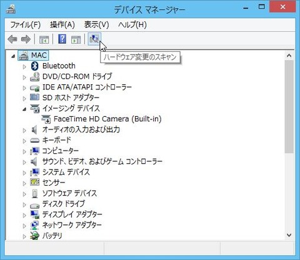The width and height of the screenshot is (300, 260).
Task: Click the scrollbar down arrow
Action: click(x=289, y=235)
